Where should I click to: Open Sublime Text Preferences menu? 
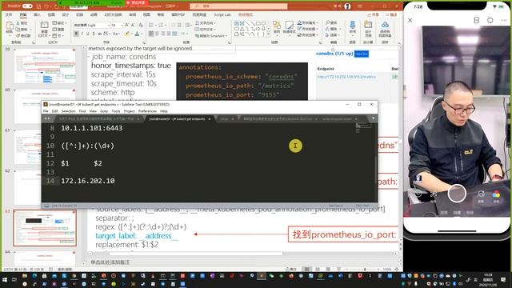coord(147,111)
